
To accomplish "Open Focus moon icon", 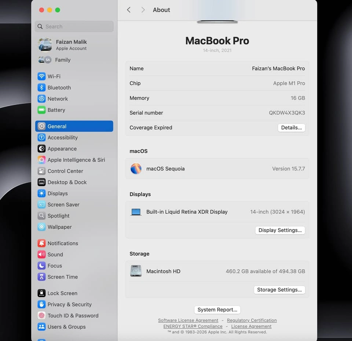I will pos(41,266).
